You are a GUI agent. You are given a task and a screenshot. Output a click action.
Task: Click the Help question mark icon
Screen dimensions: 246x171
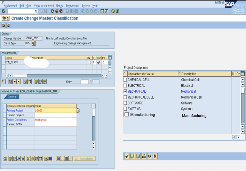[113, 11]
